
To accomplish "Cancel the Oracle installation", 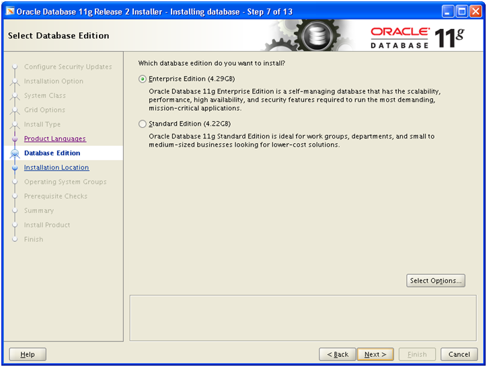I will [459, 354].
